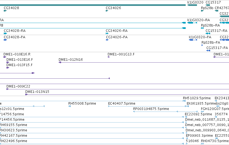Click protein CG15317-PA

pos(217,48)
